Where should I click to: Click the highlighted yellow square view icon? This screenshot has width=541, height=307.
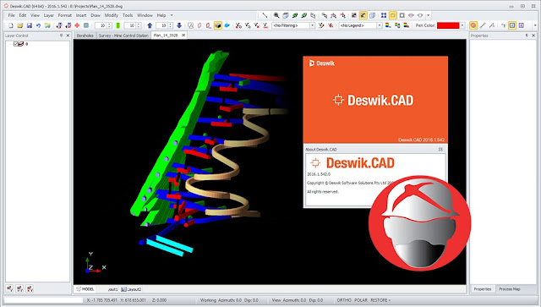pyautogui.click(x=392, y=15)
